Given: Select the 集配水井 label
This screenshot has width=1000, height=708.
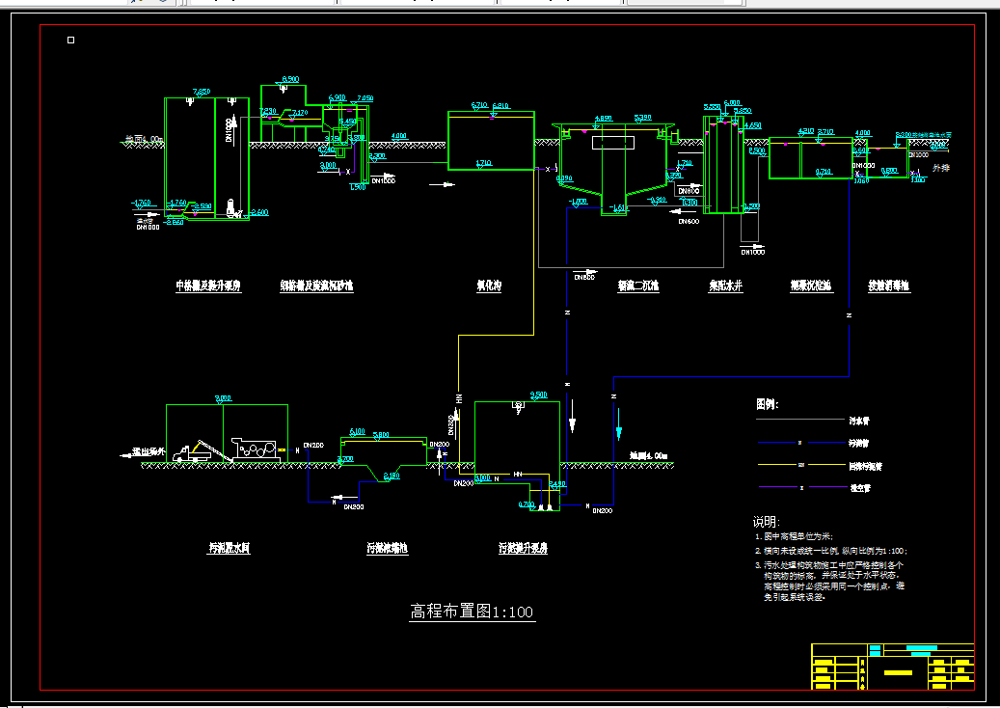Looking at the screenshot, I should point(726,286).
